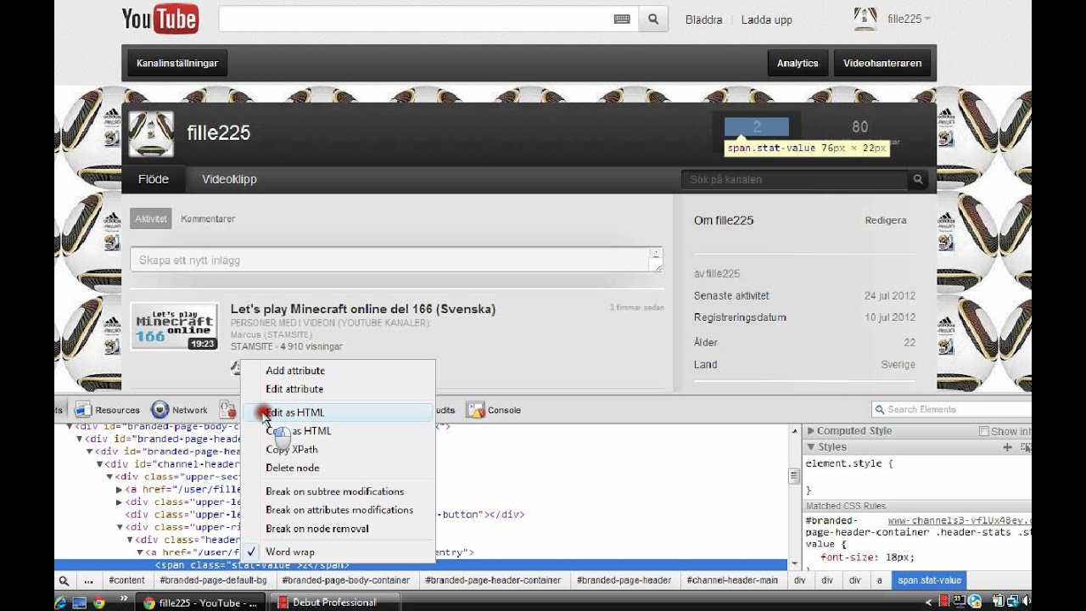
Task: Select the Aktivitet feed filter
Action: (x=151, y=219)
